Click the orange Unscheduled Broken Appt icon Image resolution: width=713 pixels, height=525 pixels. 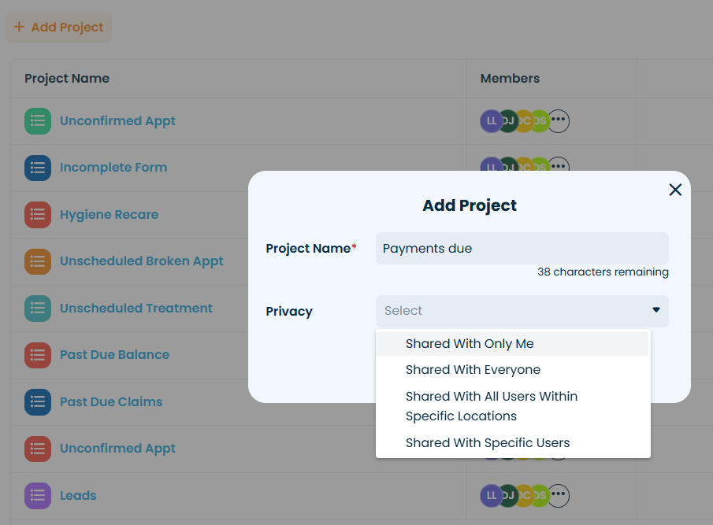[38, 261]
